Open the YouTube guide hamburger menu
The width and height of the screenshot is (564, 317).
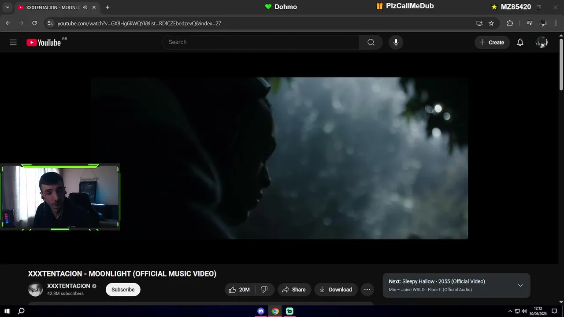(13, 42)
